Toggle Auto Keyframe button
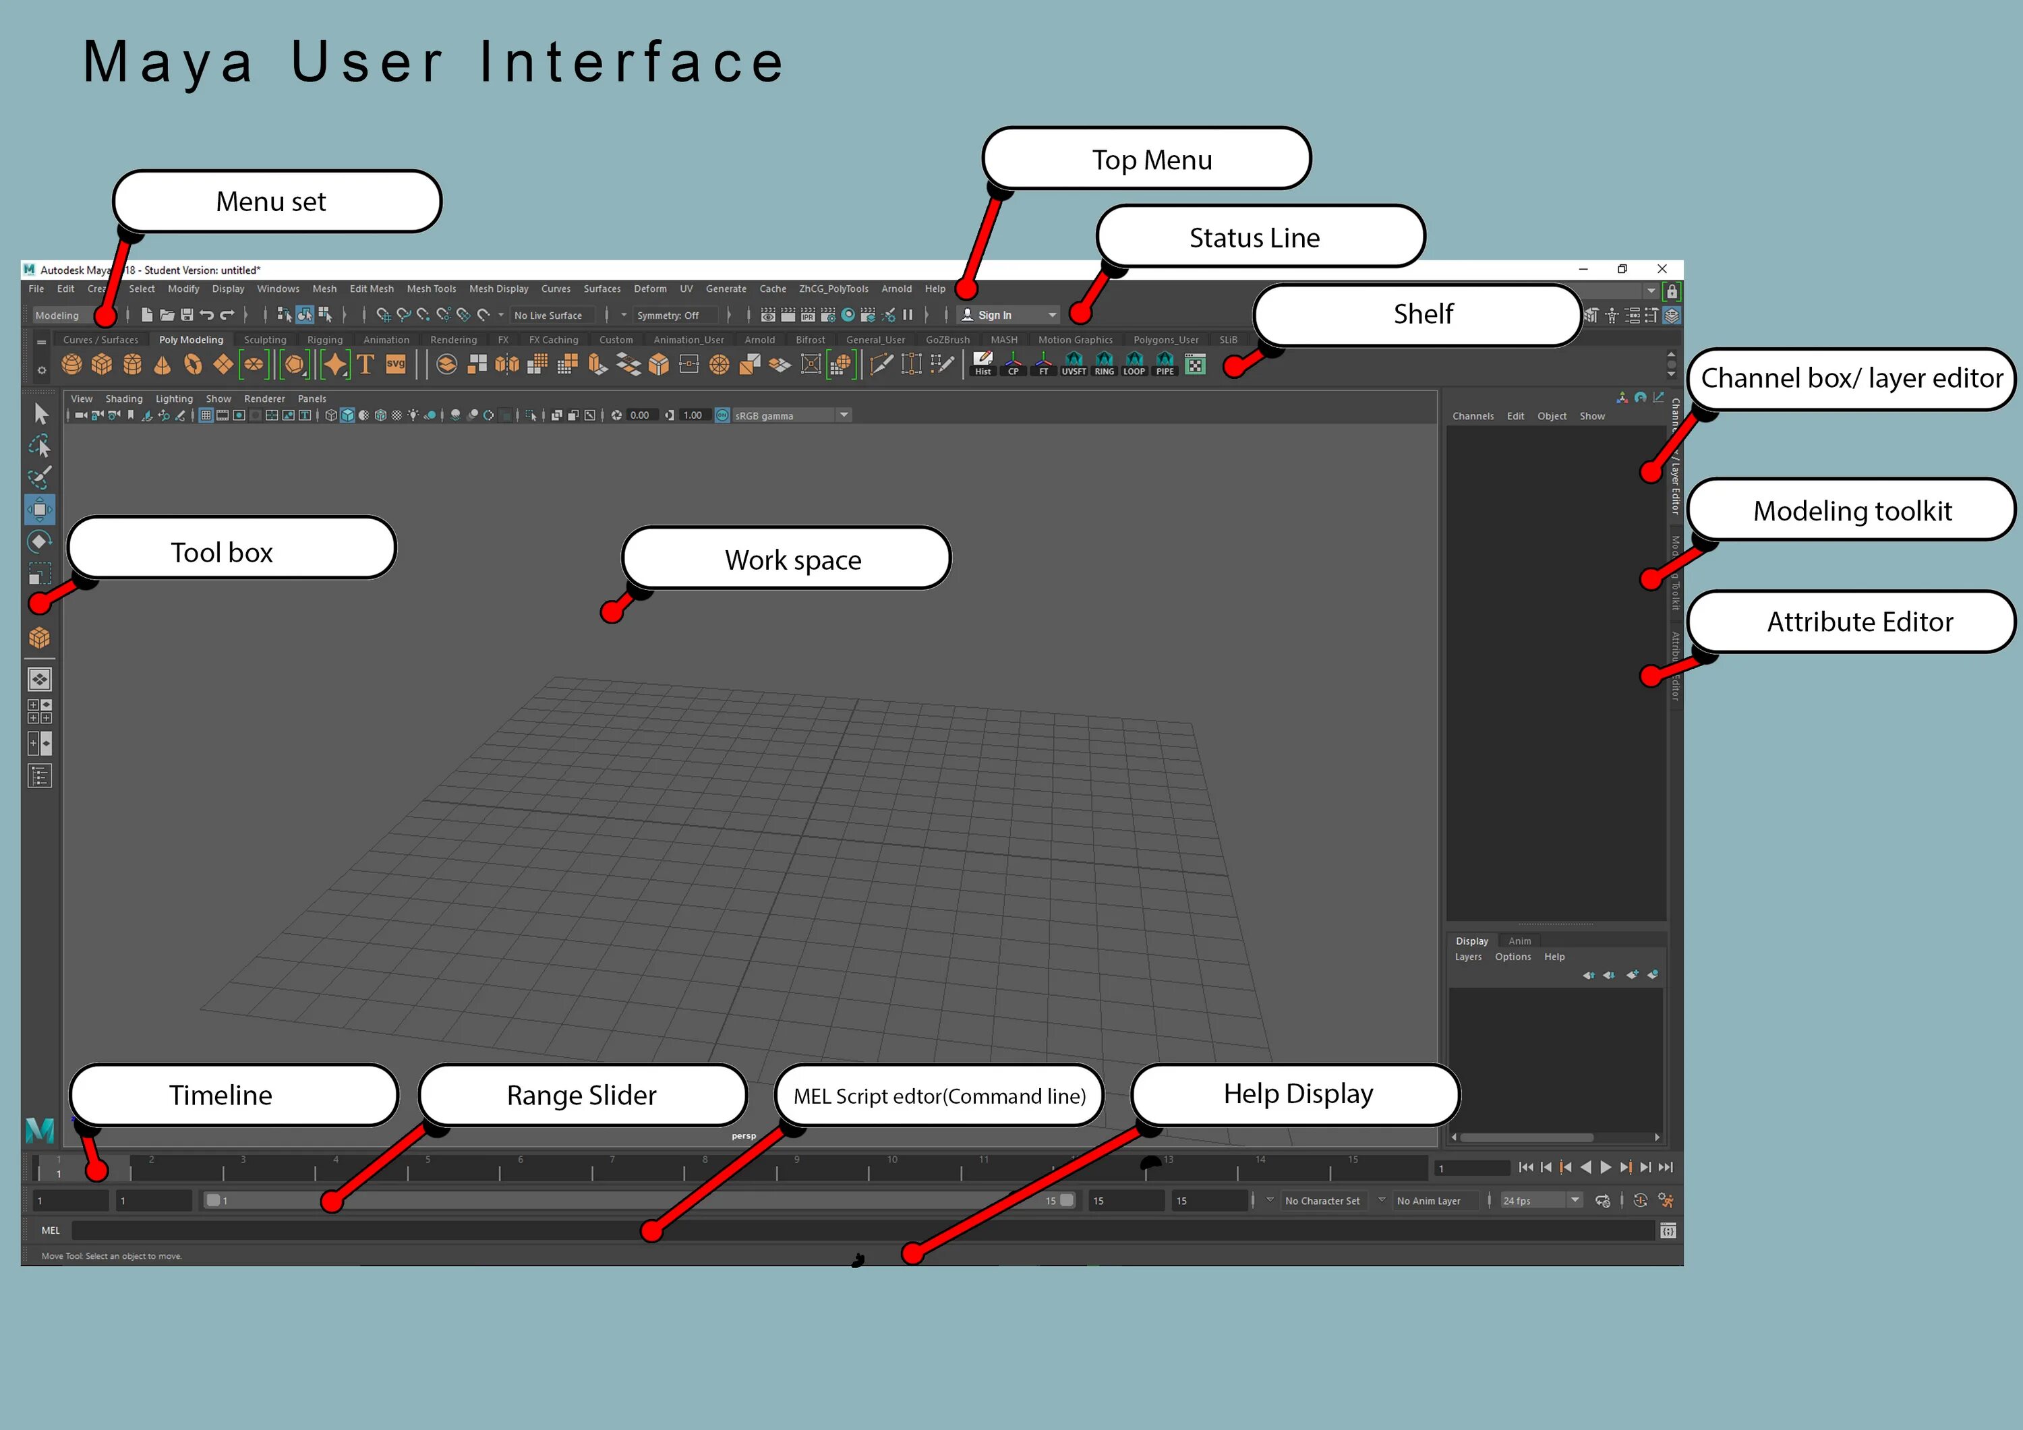The image size is (2023, 1430). [1640, 1200]
